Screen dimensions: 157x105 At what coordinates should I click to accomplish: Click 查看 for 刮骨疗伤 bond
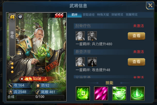point(136,36)
